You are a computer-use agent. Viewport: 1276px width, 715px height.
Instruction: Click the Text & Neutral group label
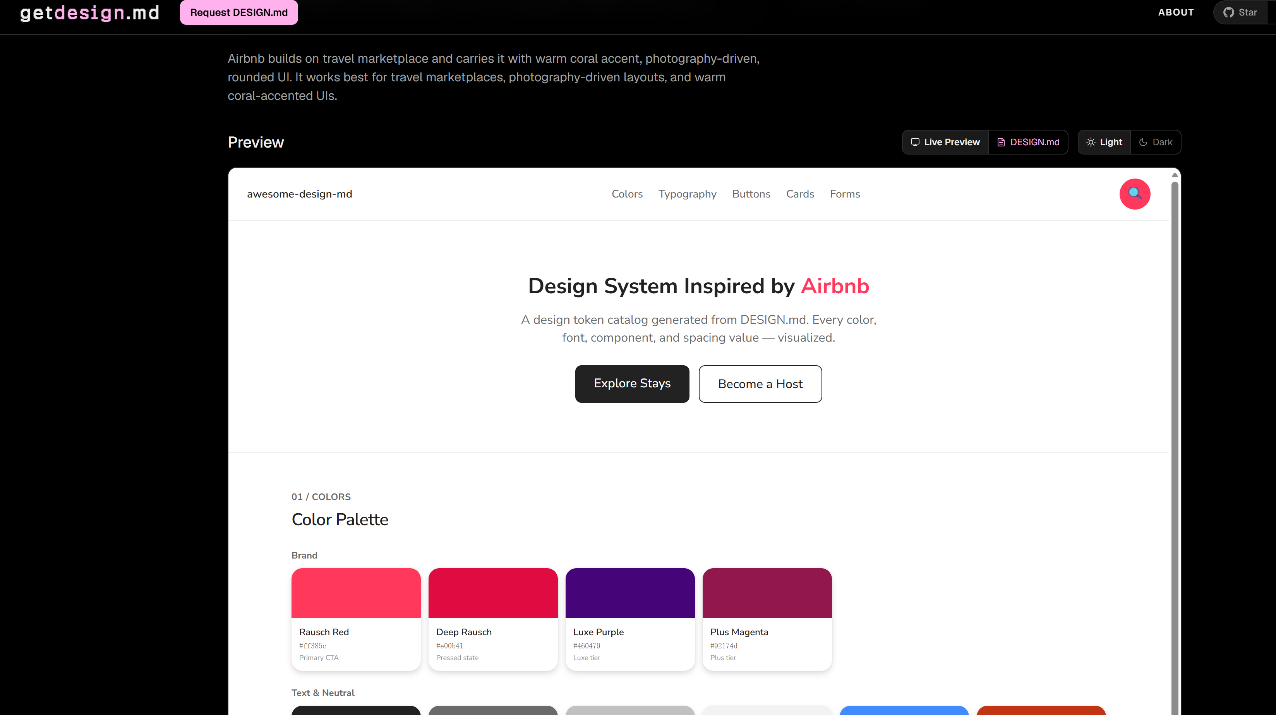[x=323, y=693]
